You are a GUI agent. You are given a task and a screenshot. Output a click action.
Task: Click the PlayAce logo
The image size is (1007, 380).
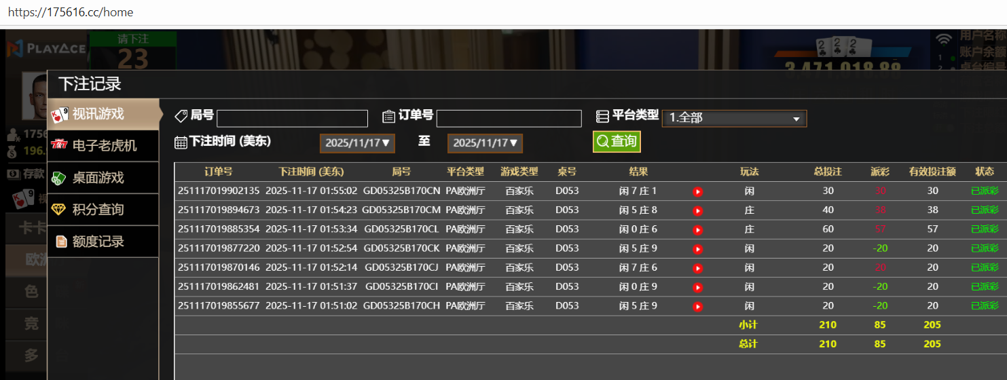coord(46,48)
